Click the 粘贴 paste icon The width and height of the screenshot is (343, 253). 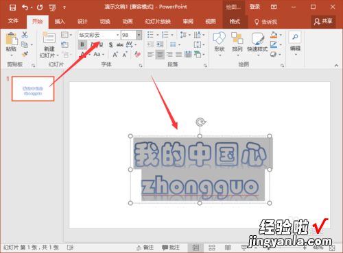tap(12, 38)
